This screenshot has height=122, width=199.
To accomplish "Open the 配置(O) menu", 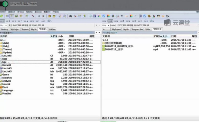I will pyautogui.click(x=47, y=12).
